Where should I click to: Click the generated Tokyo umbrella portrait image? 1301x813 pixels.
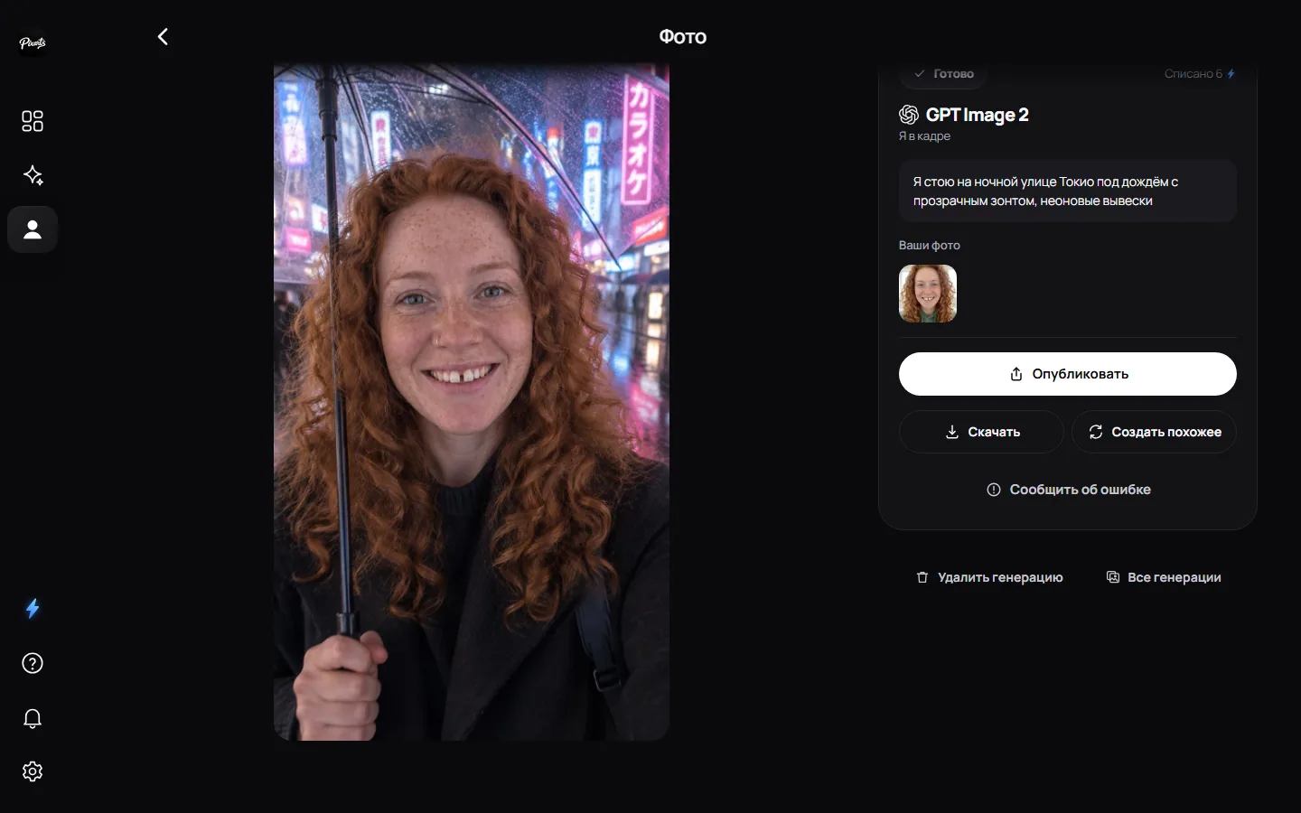coord(472,402)
